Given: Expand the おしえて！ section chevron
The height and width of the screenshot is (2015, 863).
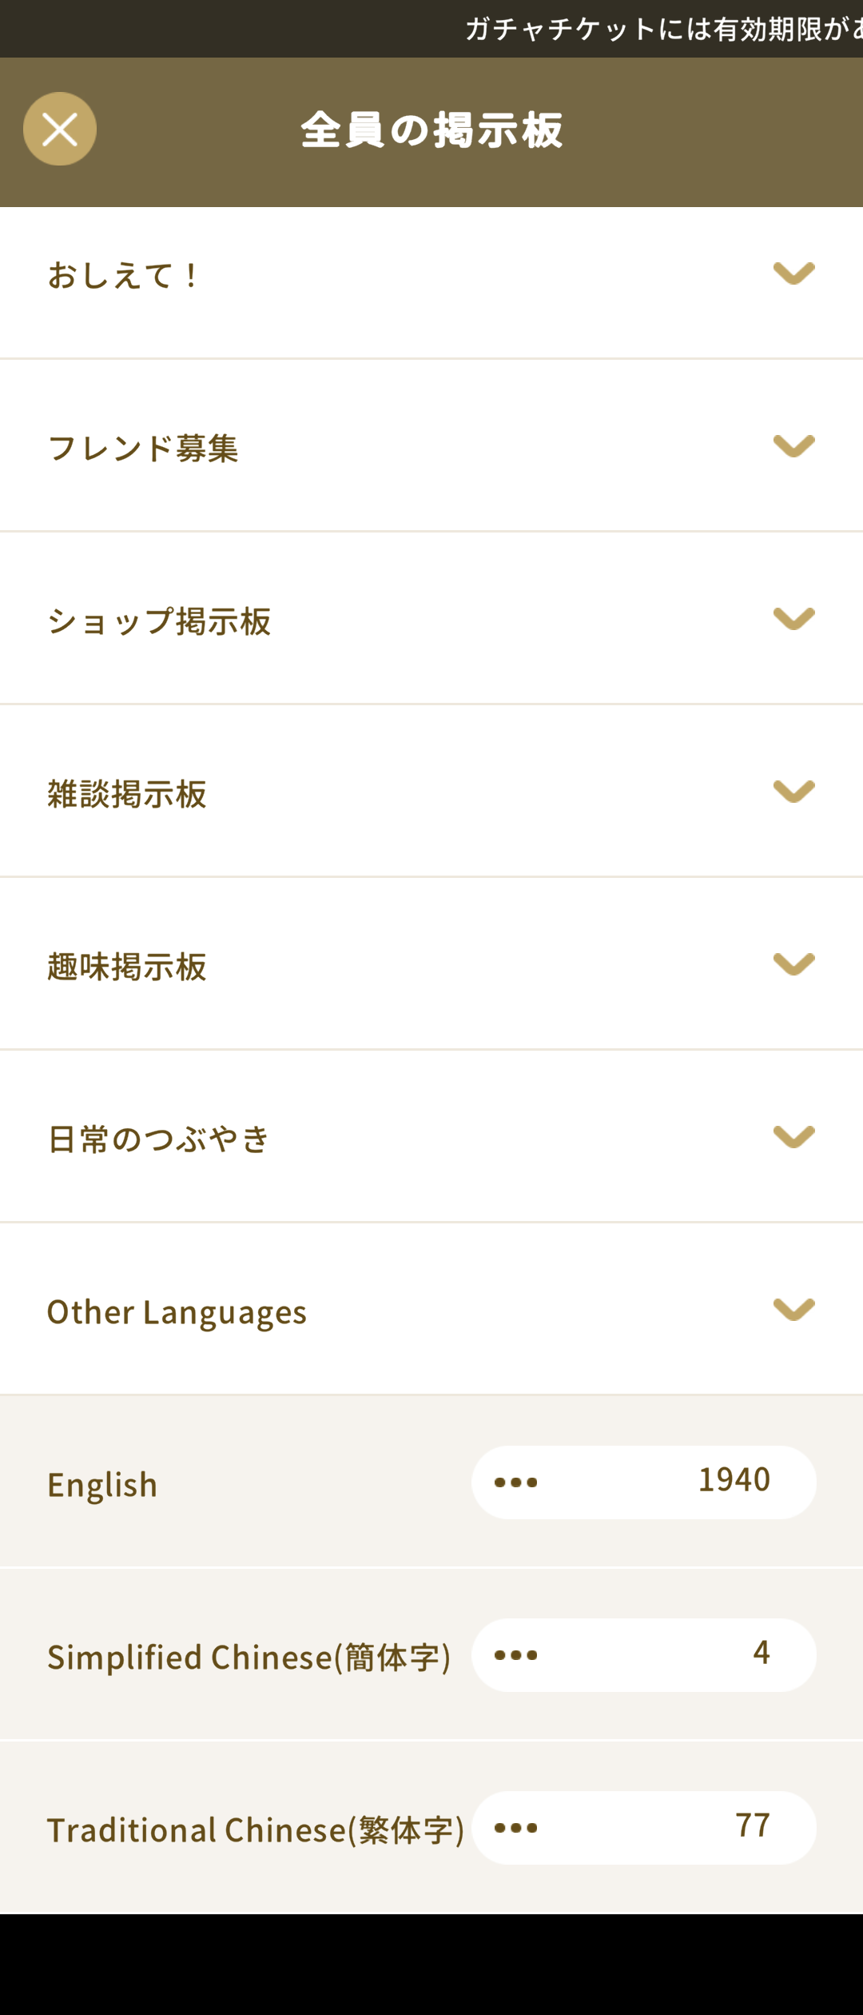Looking at the screenshot, I should (x=794, y=273).
